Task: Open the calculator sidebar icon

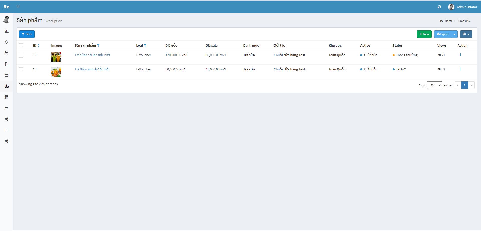Action: coord(6,97)
